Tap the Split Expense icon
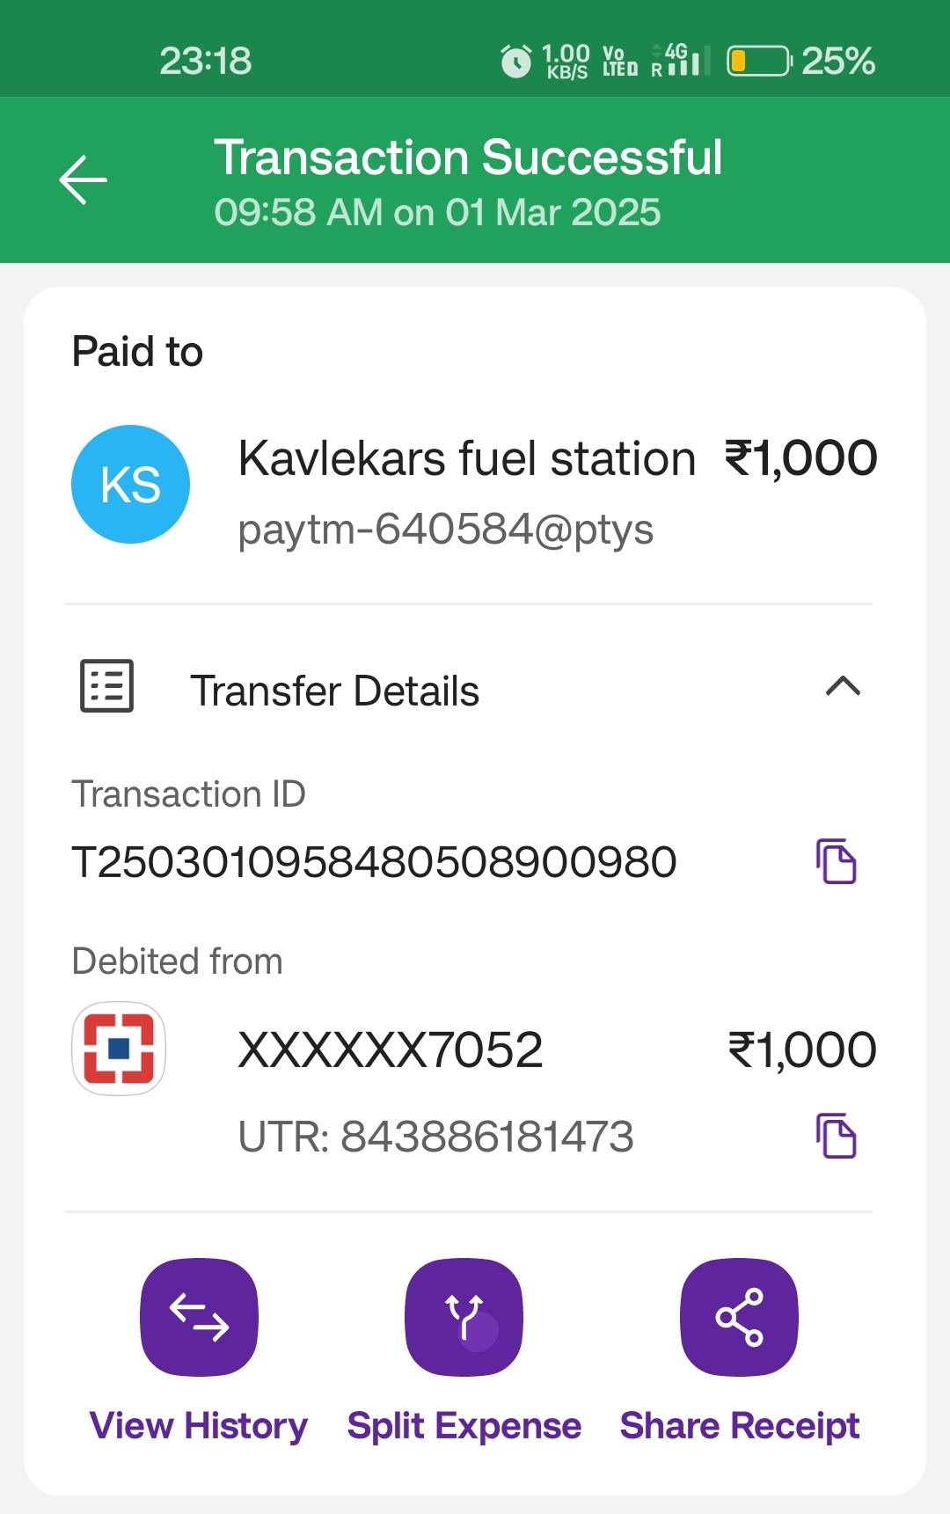 pos(464,1317)
